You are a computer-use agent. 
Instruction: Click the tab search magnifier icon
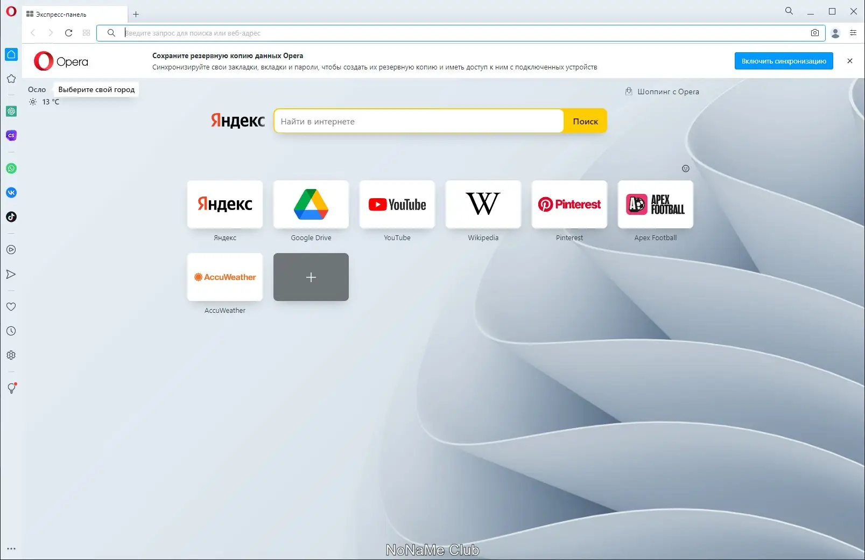789,11
